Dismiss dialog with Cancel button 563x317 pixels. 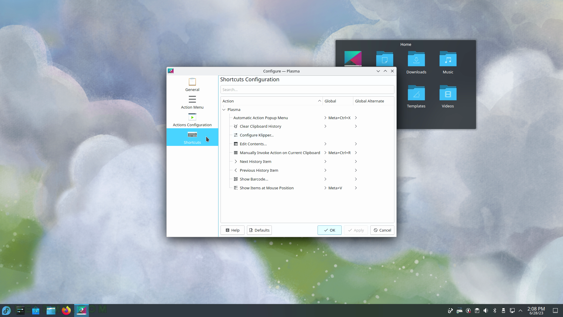pyautogui.click(x=382, y=230)
